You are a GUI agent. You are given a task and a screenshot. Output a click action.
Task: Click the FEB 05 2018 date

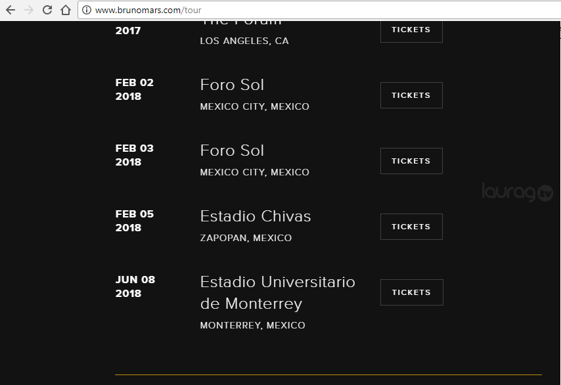134,221
